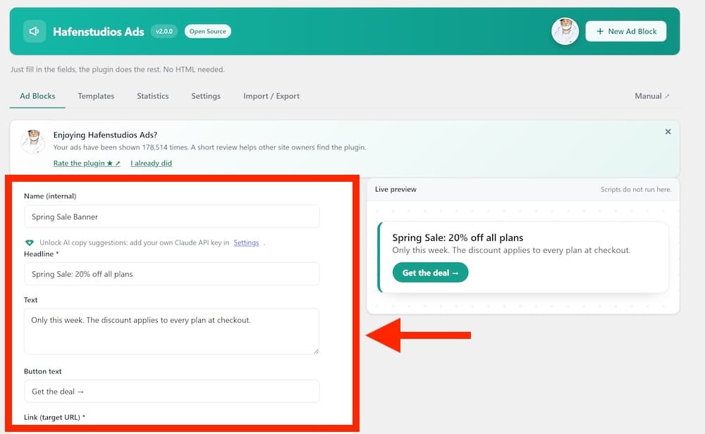Click into the Text textarea
705x434 pixels.
tap(172, 331)
